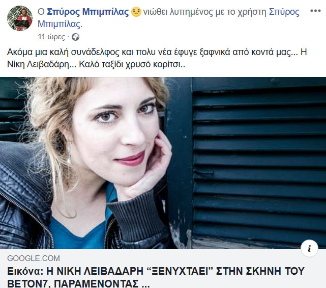Open the post via 11 ώρες timestamp

(x=51, y=37)
